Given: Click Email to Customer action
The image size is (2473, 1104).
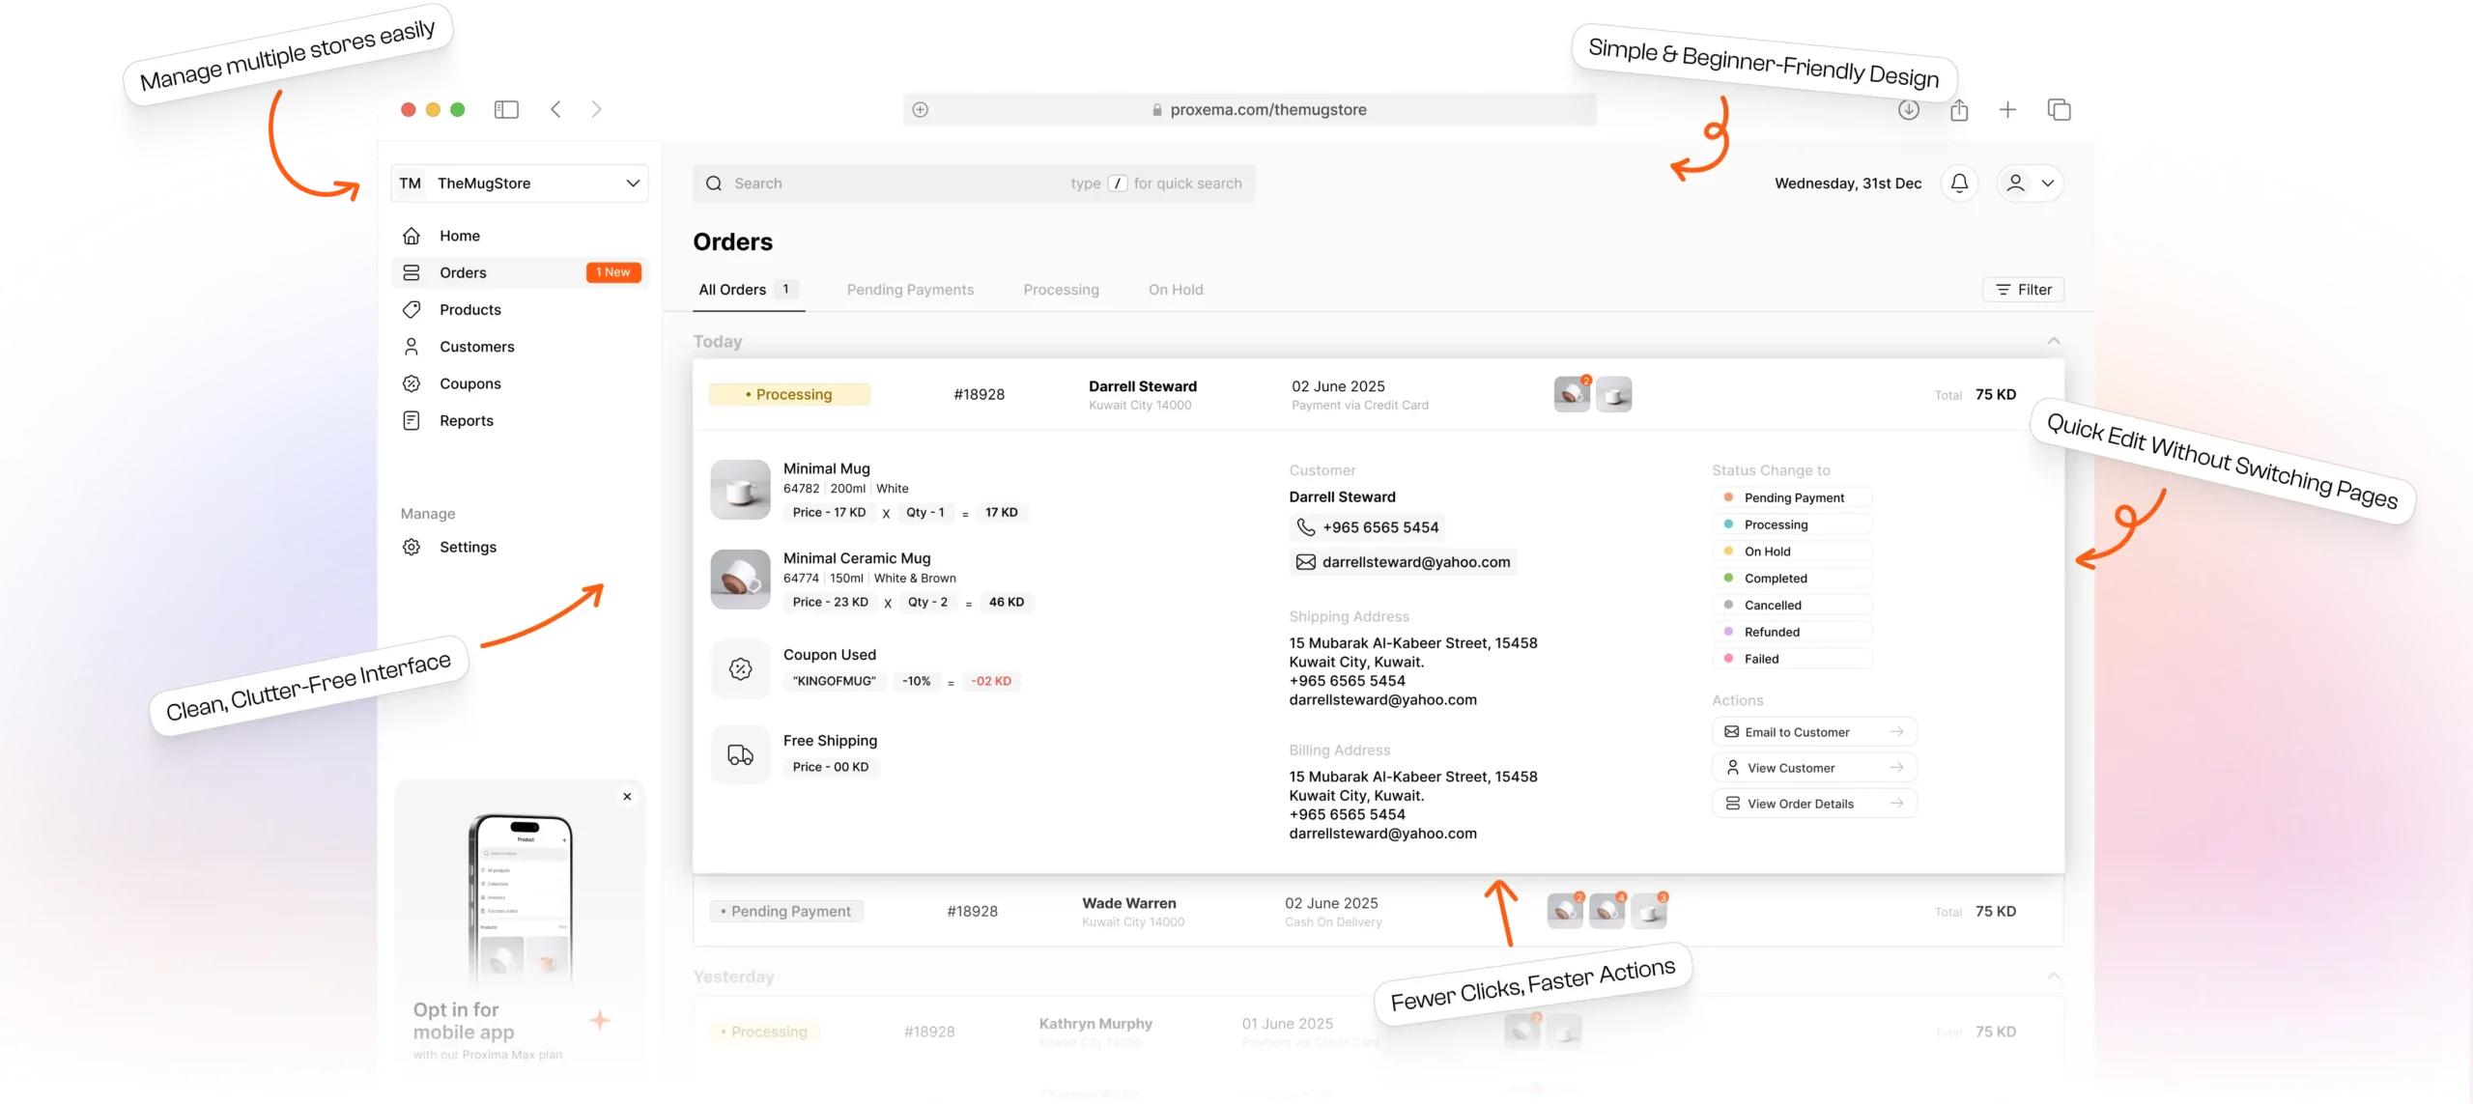Looking at the screenshot, I should coord(1814,732).
